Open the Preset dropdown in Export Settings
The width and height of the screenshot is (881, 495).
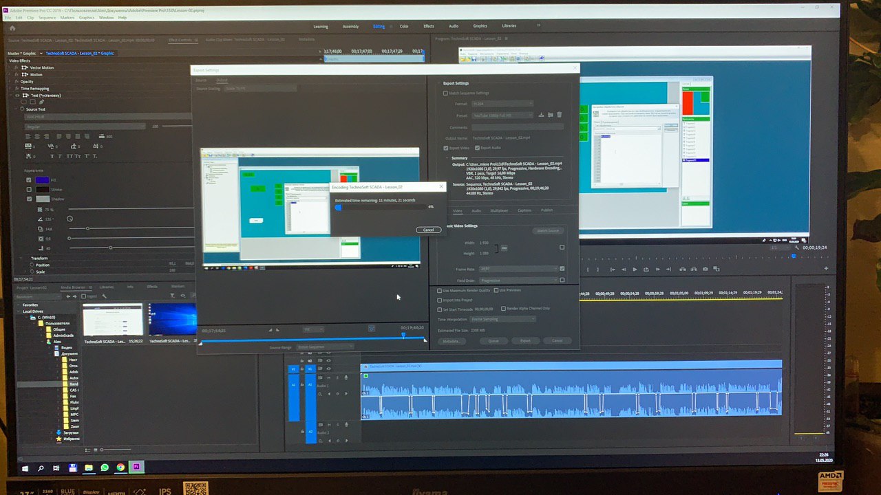[502, 115]
